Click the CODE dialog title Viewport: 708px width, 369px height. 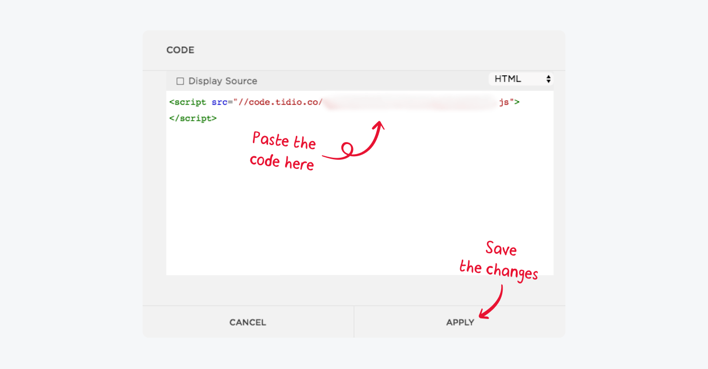pyautogui.click(x=180, y=50)
